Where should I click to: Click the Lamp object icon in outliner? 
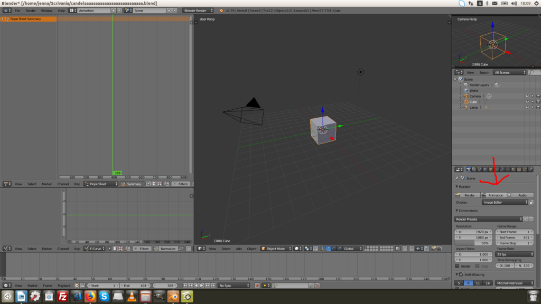coord(466,108)
